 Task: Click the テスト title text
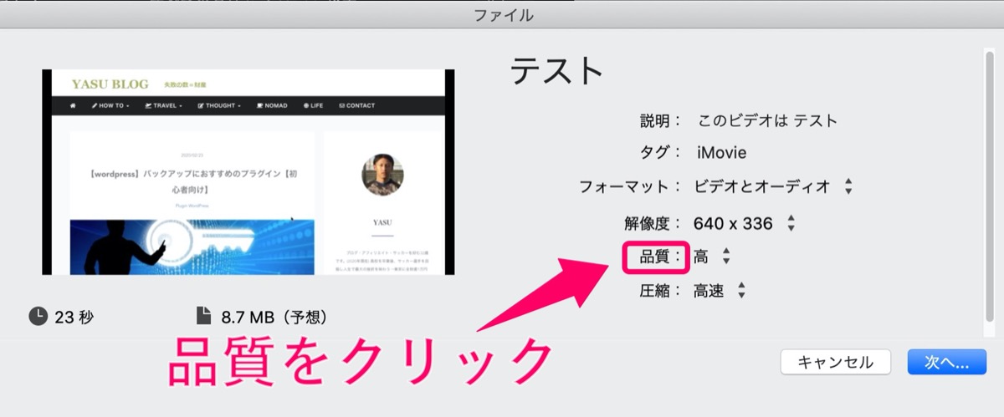(x=557, y=72)
